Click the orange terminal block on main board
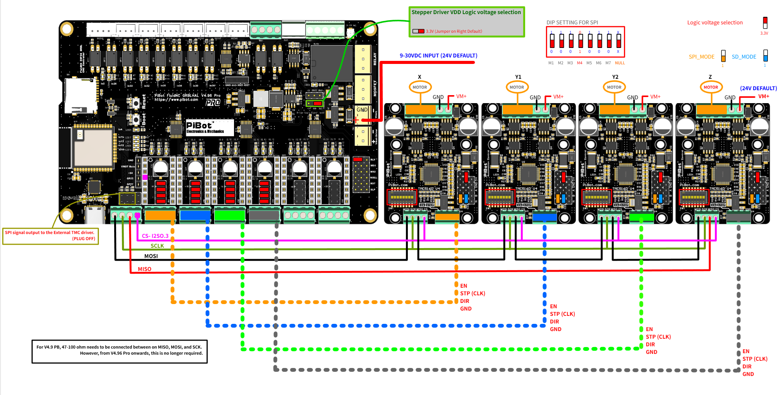Viewport: 780px width, 395px height. tap(160, 215)
